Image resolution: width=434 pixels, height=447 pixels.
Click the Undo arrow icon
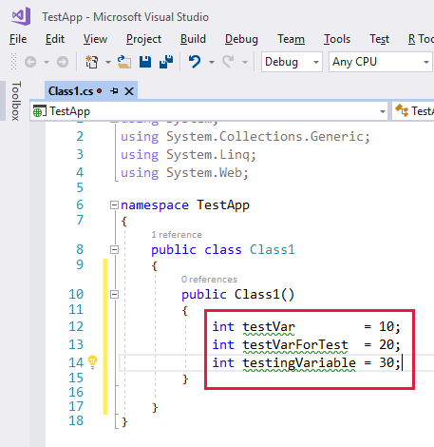coord(195,62)
